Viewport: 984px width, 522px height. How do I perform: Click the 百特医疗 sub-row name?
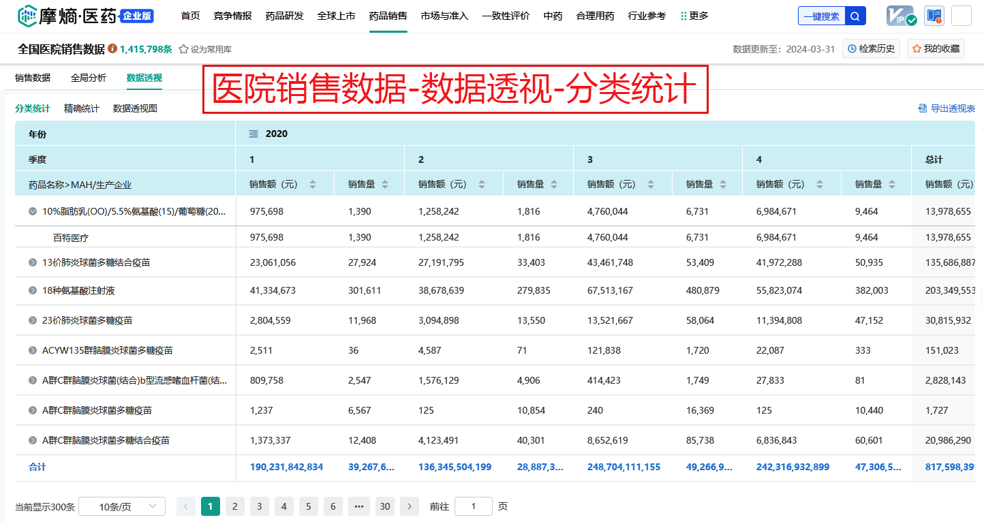[x=71, y=237]
